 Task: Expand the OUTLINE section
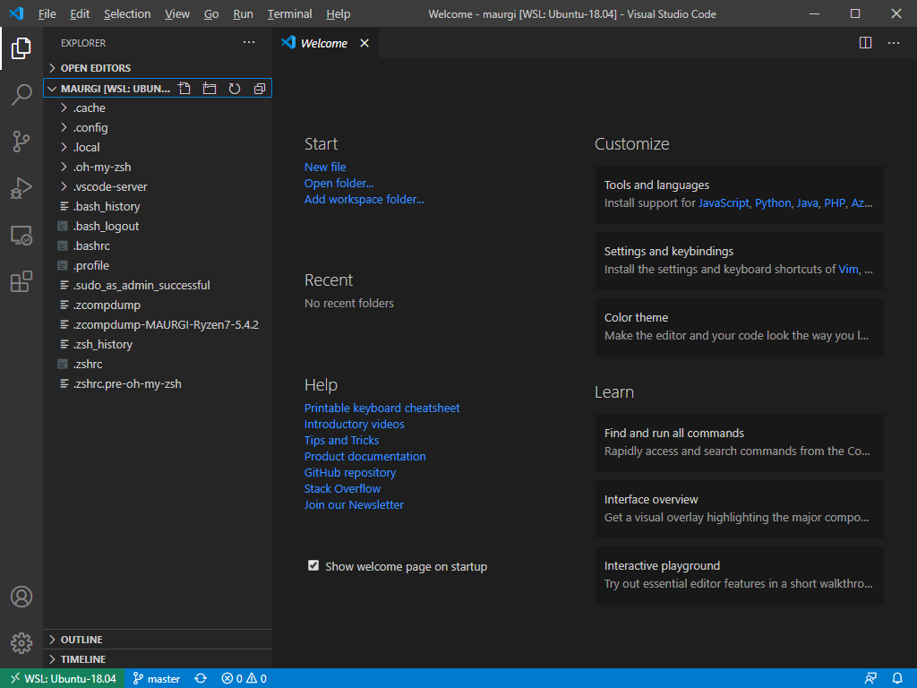pyautogui.click(x=83, y=639)
